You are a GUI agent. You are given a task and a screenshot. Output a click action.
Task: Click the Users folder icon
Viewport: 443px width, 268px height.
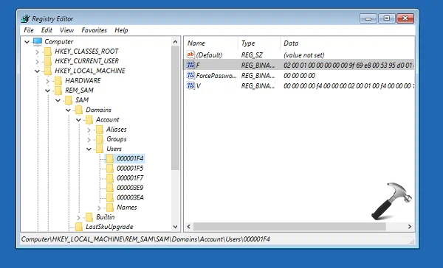pos(100,149)
